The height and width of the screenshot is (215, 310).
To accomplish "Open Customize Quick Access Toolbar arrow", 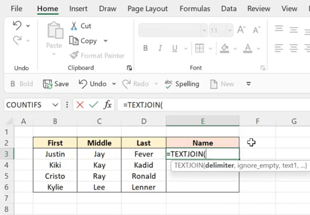I will pyautogui.click(x=248, y=84).
